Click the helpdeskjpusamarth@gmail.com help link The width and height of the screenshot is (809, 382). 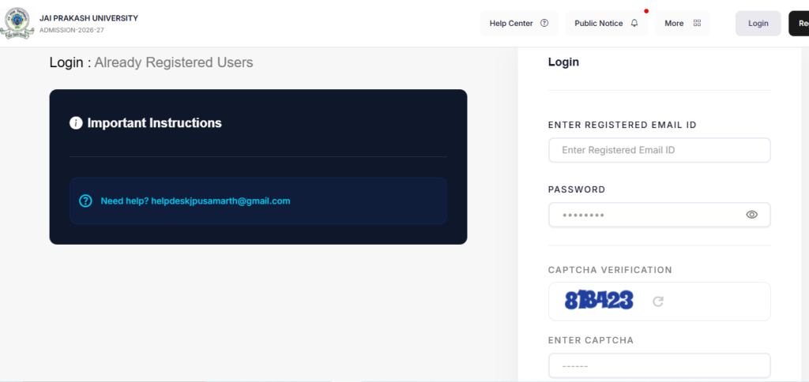pos(221,201)
